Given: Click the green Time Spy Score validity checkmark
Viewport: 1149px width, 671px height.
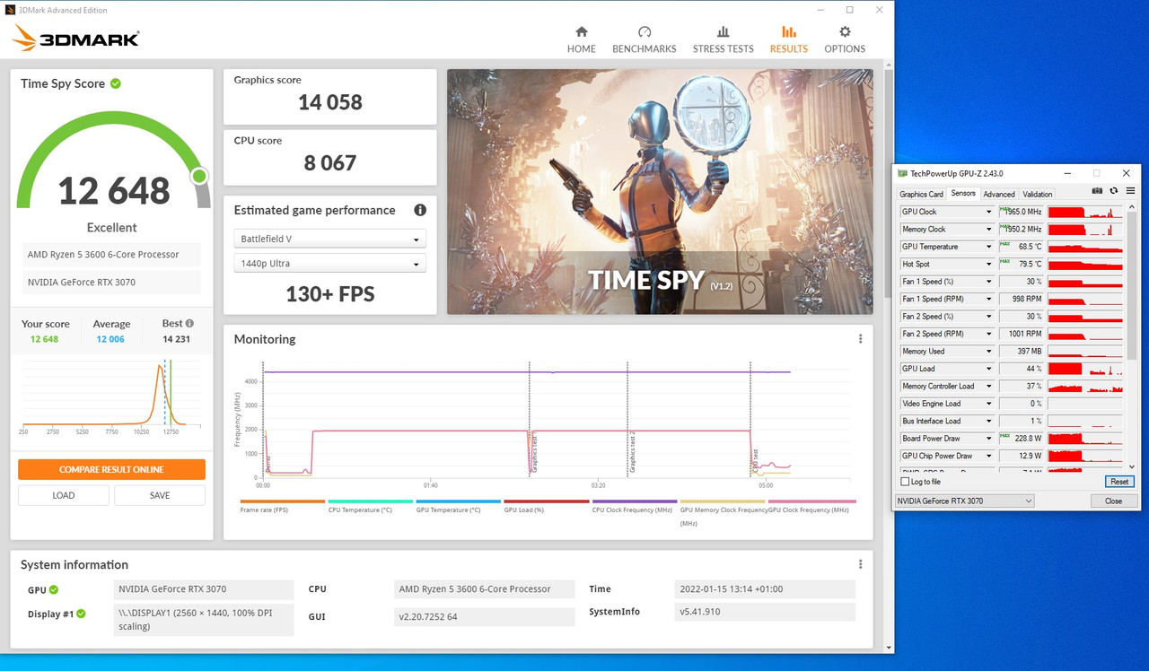Looking at the screenshot, I should click(x=116, y=83).
